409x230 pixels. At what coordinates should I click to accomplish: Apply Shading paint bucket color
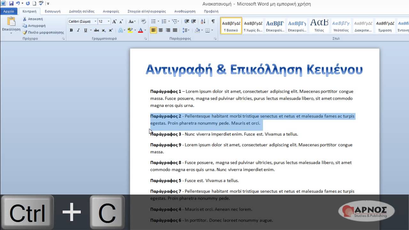pos(197,30)
